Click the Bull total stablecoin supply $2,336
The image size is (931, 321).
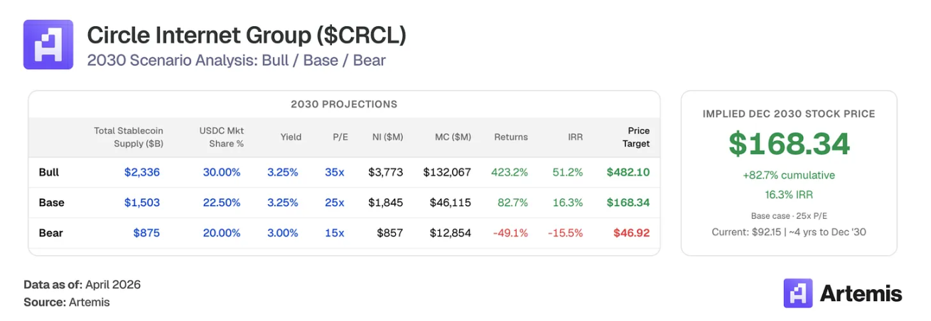click(x=142, y=172)
